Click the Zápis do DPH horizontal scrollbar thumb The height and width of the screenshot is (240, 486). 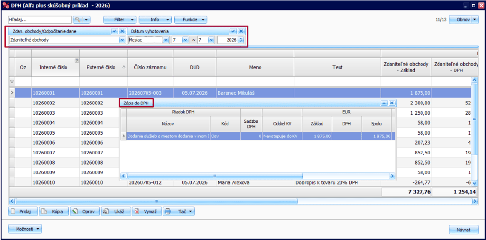pyautogui.click(x=214, y=176)
